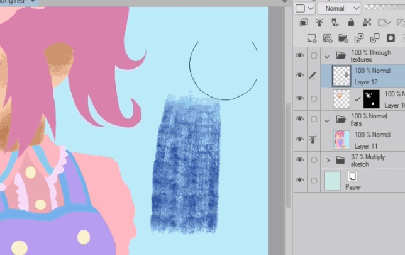Screen dimensions: 405x255
Task: Click the layer opacity slider
Action: (x=385, y=8)
